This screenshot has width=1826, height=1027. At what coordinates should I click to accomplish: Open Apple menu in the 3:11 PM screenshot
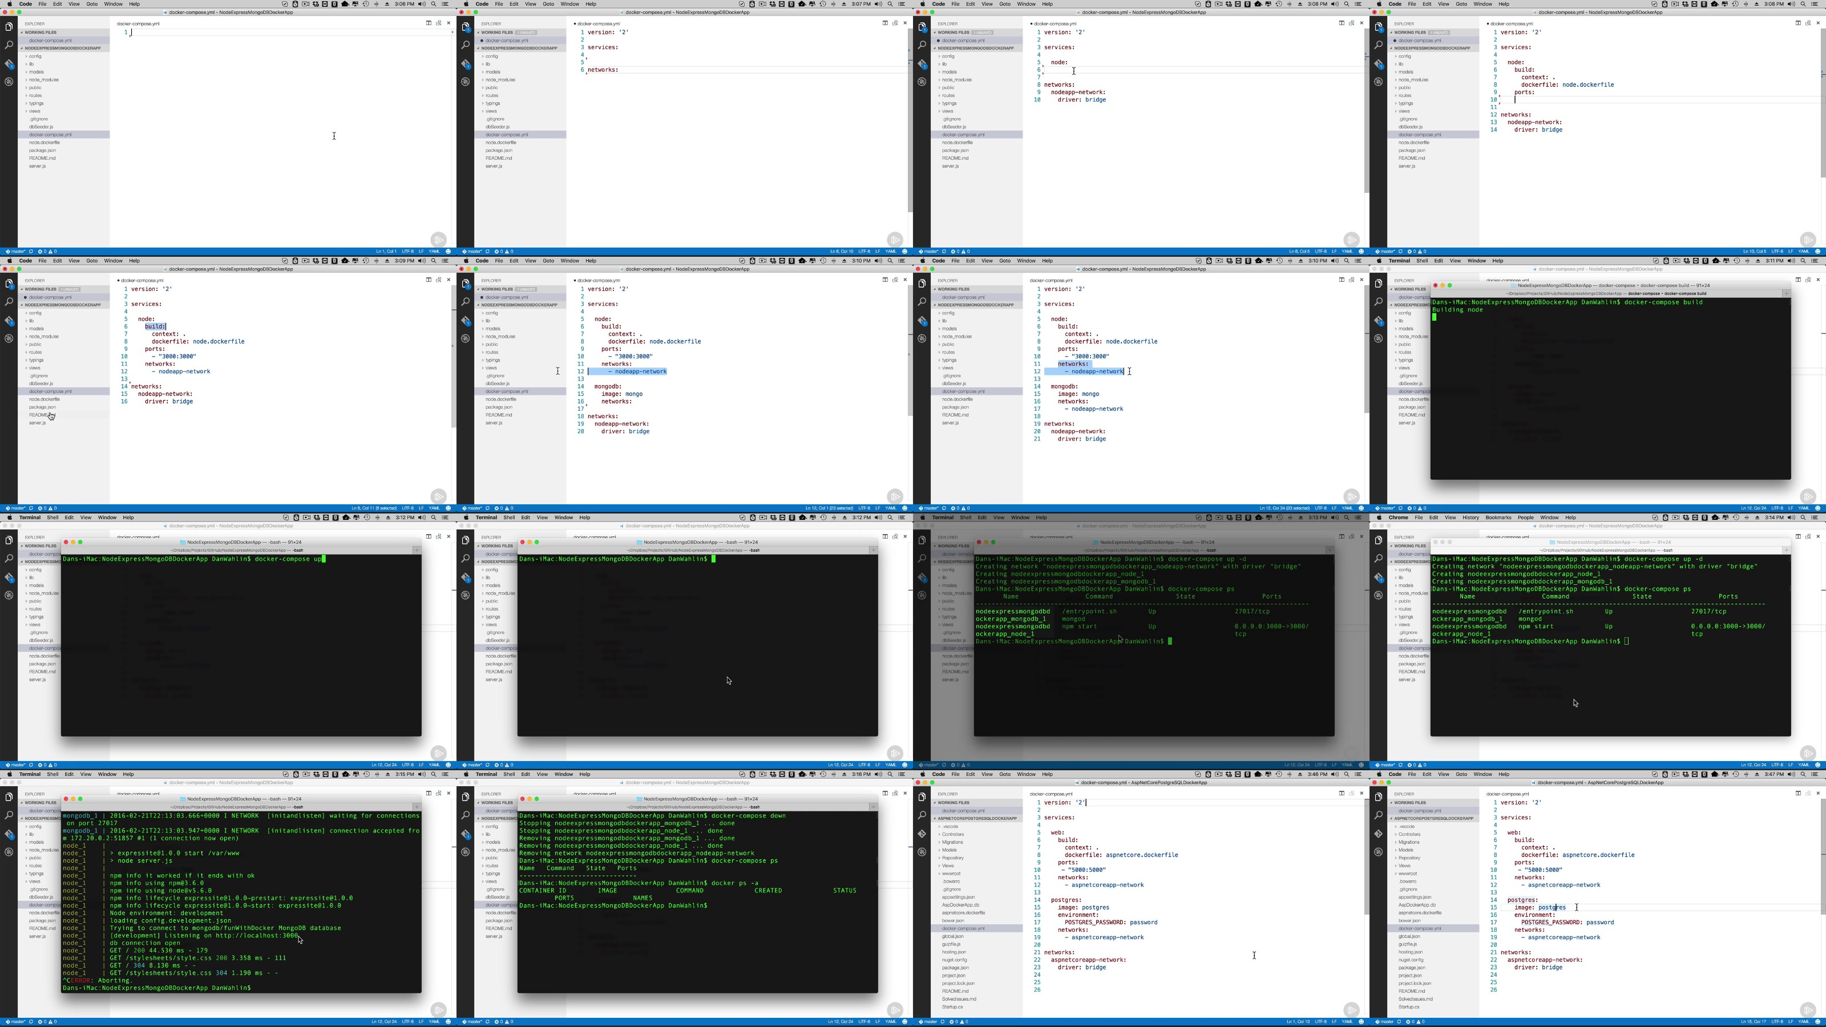click(x=1379, y=261)
